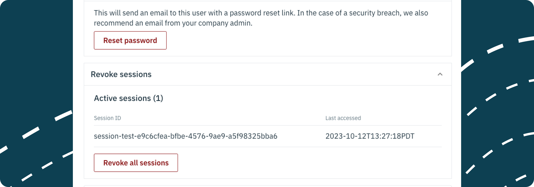Viewport: 534px width, 187px height.
Task: Click the dark teal background left of the card
Action: pos(36,55)
